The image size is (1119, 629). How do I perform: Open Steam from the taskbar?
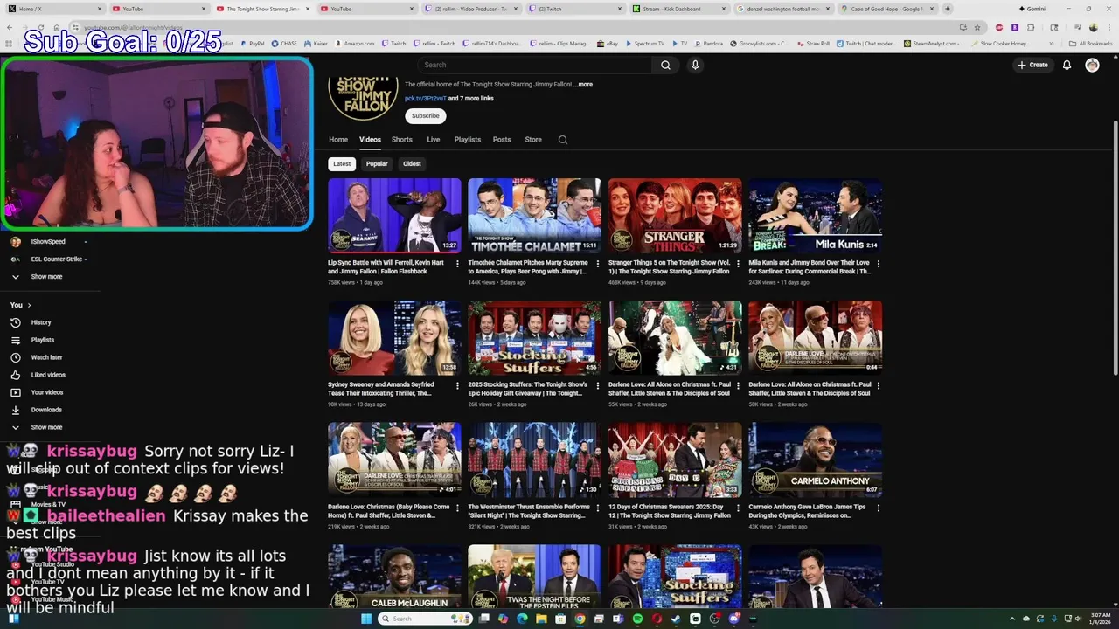coord(676,619)
